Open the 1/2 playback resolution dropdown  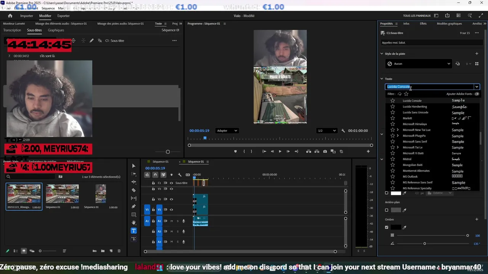[x=327, y=131]
